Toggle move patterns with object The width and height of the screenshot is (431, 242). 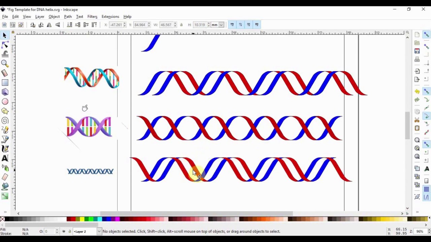point(257,25)
